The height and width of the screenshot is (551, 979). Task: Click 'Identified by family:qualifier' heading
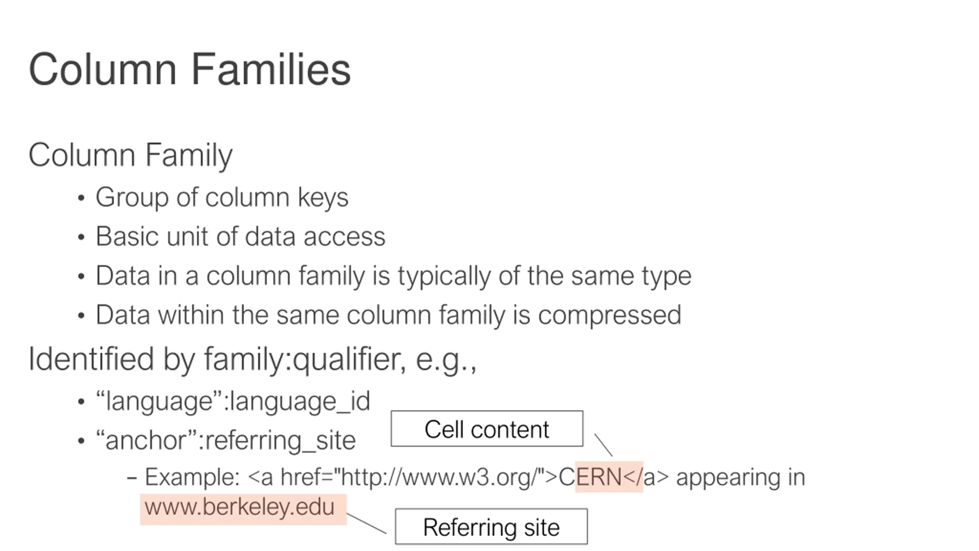(x=253, y=360)
